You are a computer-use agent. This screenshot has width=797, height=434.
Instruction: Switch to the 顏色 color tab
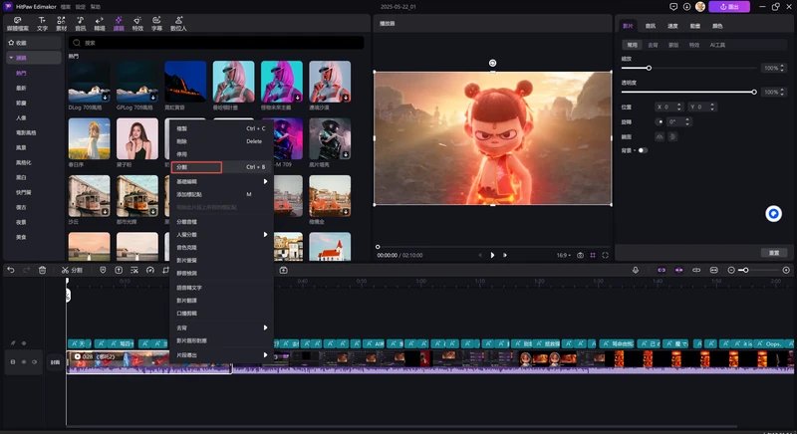(717, 26)
